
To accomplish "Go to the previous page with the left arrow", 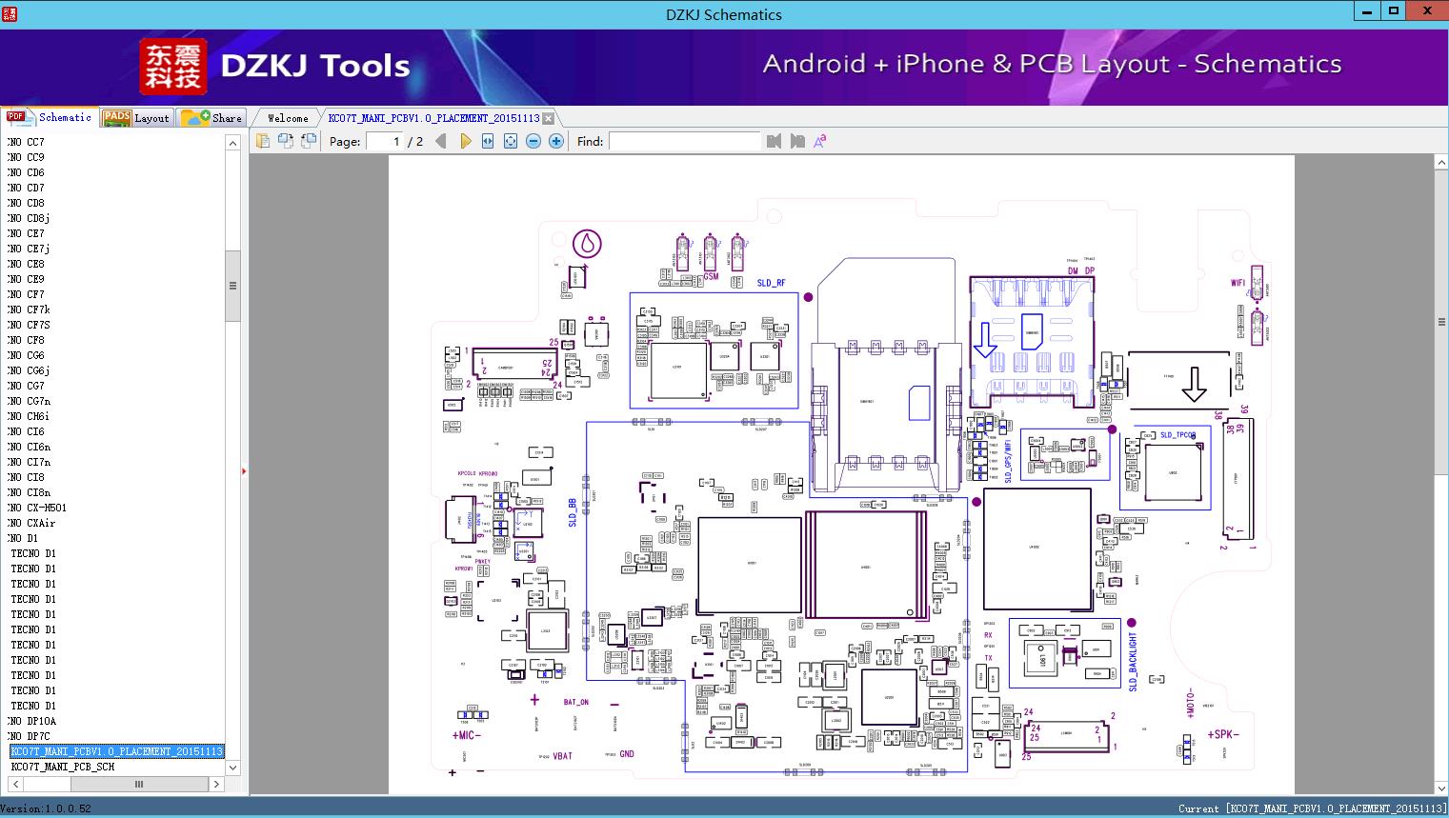I will (x=440, y=141).
